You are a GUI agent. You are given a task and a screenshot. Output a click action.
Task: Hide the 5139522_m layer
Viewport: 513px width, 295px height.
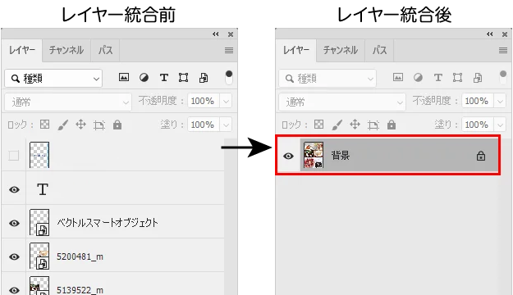point(14,290)
